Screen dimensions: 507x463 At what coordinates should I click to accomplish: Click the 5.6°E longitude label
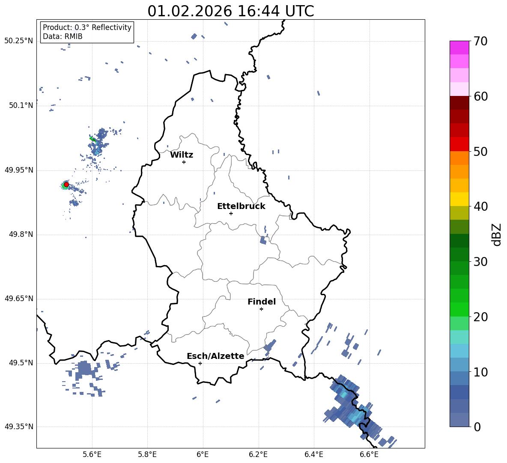92,455
